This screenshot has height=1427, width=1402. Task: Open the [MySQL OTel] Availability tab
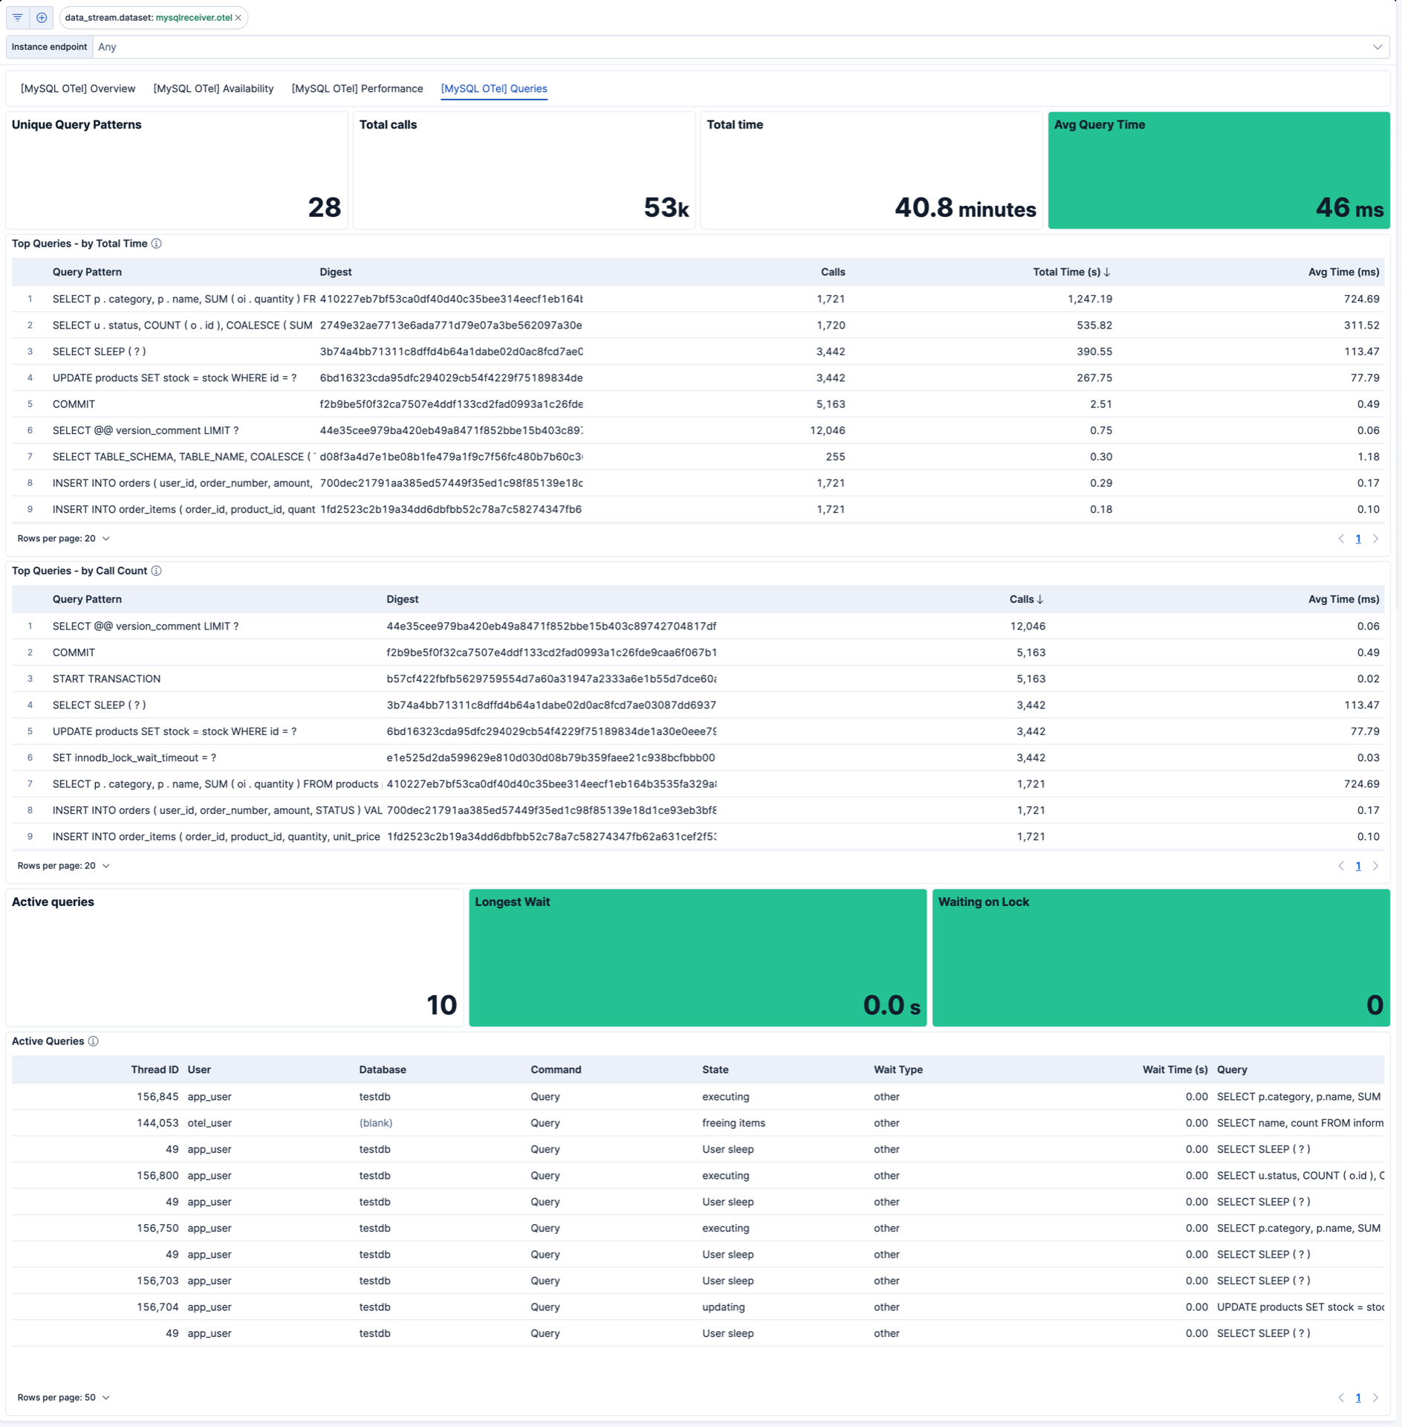(213, 88)
